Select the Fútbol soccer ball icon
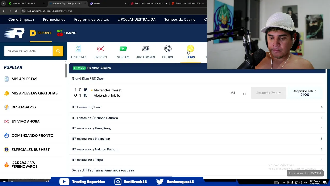Viewport: 330px width, 186px height. [x=168, y=49]
